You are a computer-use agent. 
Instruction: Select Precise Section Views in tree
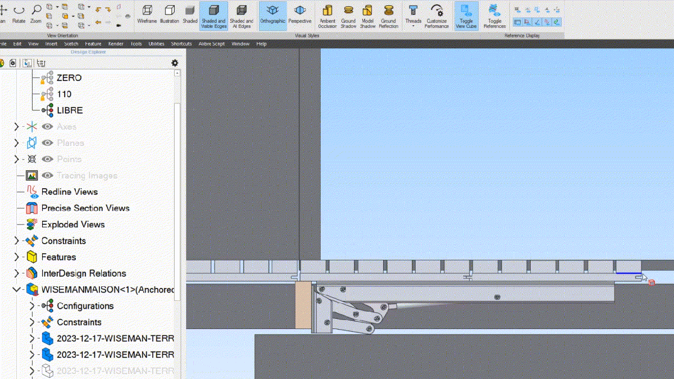pos(85,208)
